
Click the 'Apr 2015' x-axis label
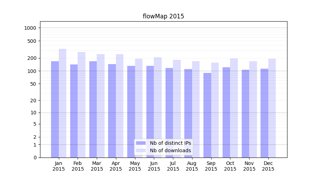point(116,166)
